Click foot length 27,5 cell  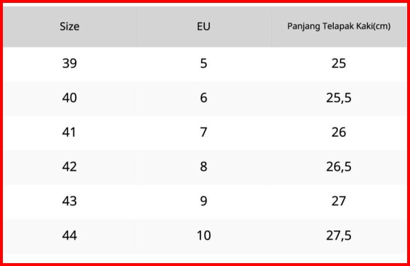point(339,235)
